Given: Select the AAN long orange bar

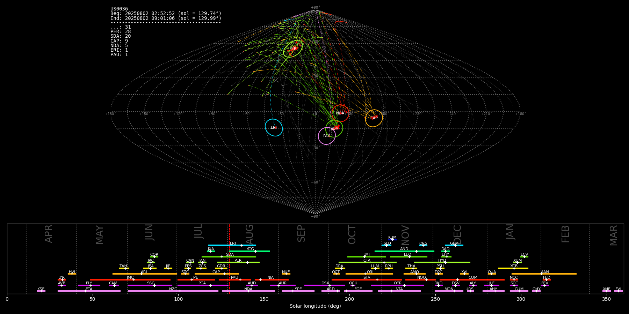Looking at the screenshot, I should tap(544, 274).
